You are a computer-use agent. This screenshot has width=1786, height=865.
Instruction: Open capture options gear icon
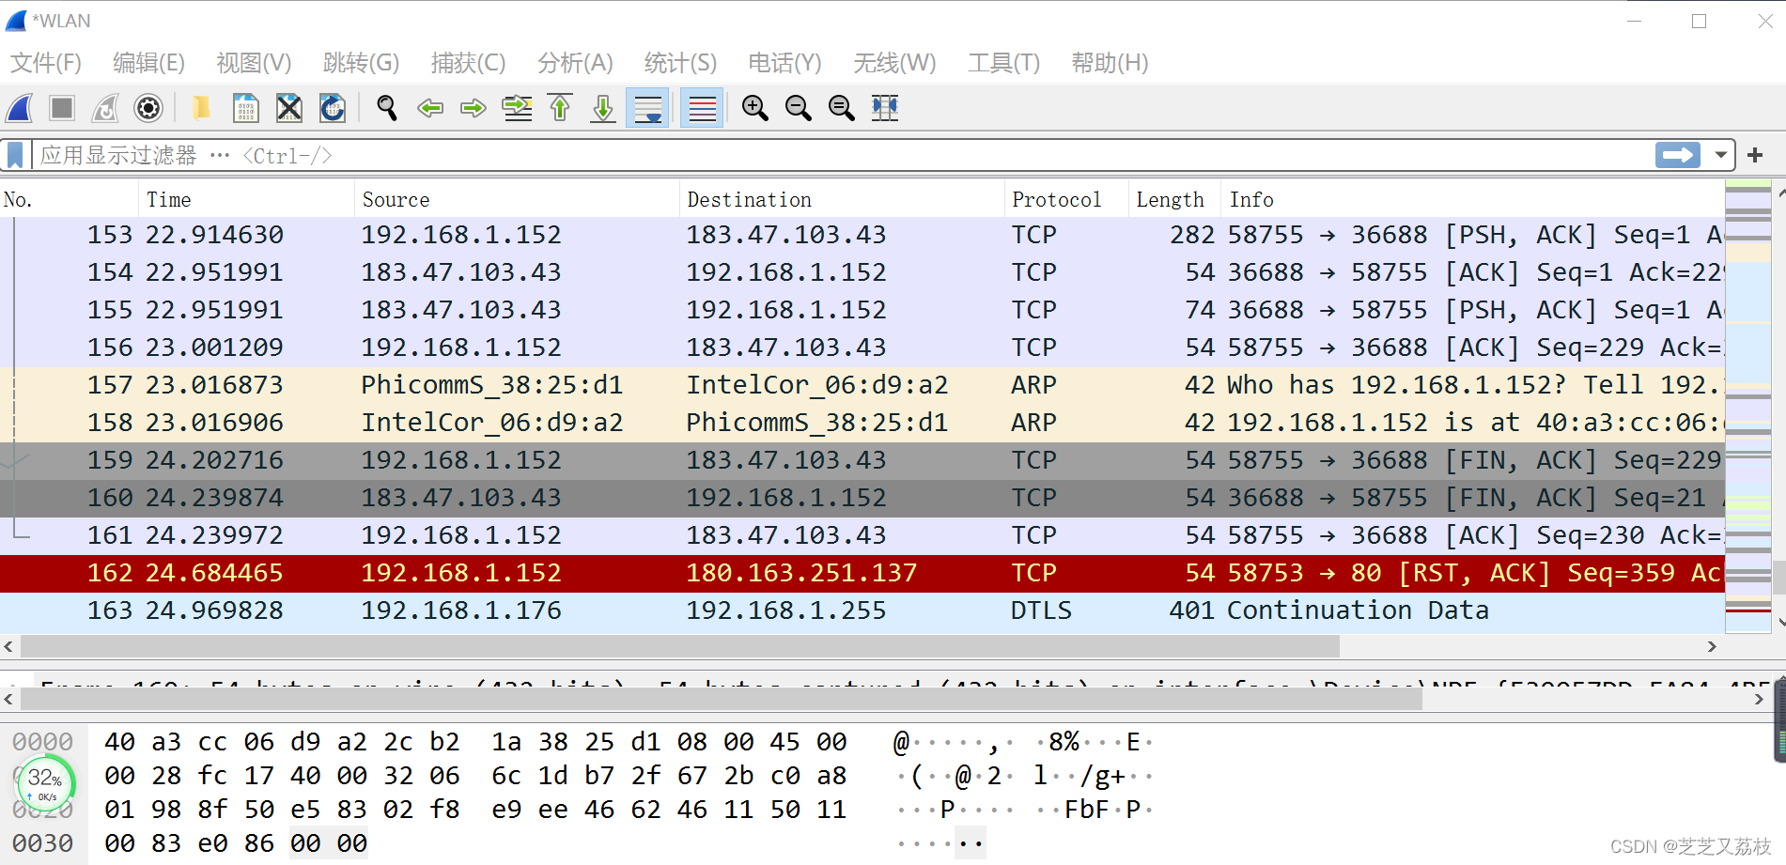[x=148, y=108]
